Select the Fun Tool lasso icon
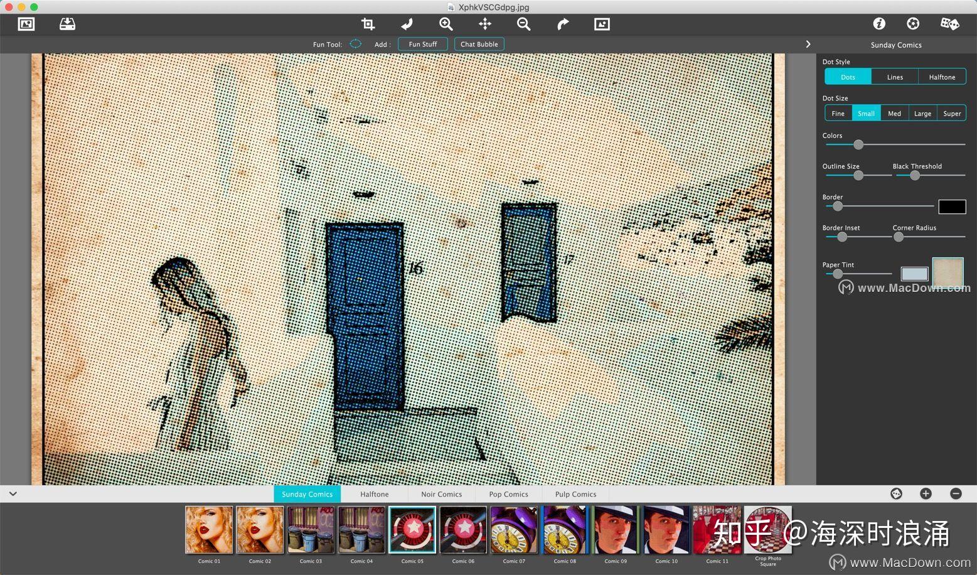The image size is (977, 575). (355, 44)
